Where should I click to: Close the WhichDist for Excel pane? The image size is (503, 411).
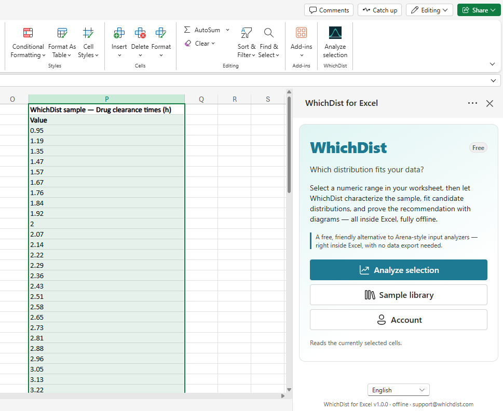(490, 103)
